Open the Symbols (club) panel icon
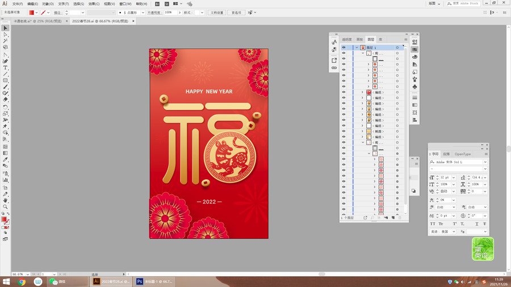Viewport: 511px width, 287px height. point(414,87)
